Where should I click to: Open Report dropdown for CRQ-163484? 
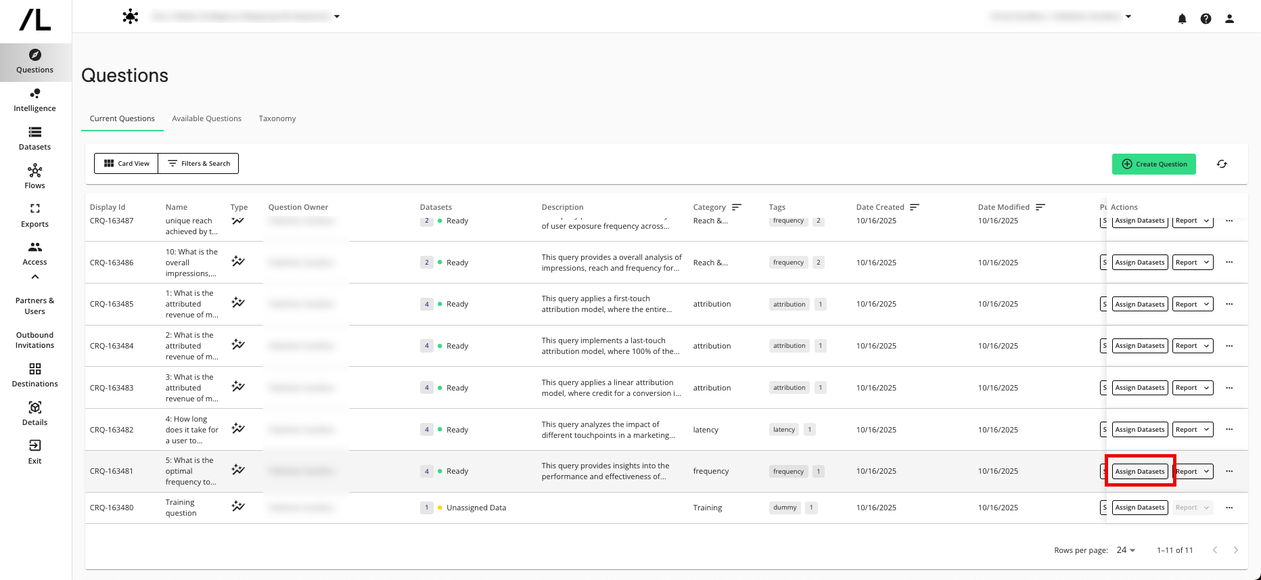pyautogui.click(x=1193, y=346)
